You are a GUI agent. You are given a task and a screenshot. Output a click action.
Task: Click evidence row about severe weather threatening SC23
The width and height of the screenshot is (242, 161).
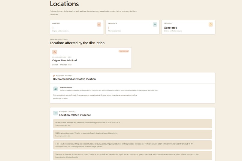pos(133,124)
